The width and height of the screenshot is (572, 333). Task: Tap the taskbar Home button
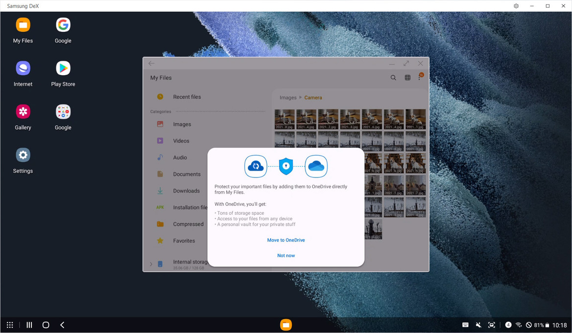(46, 325)
